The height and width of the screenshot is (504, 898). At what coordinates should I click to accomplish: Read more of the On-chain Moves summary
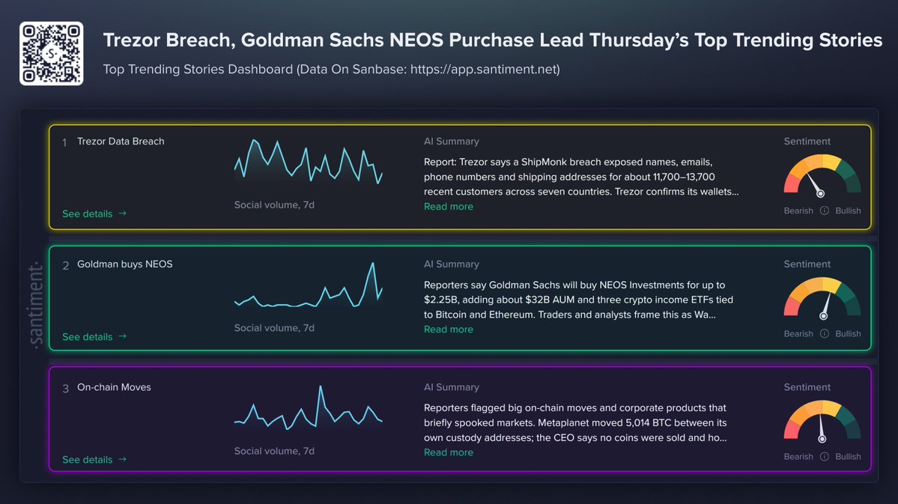click(x=449, y=452)
